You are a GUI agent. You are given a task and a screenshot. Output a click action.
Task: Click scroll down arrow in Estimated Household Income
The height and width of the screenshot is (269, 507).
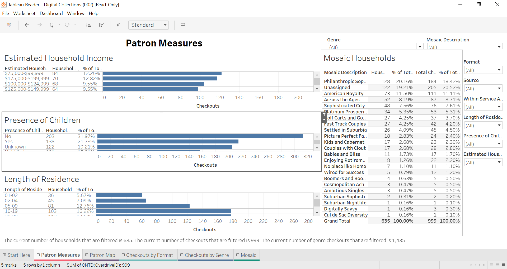click(x=317, y=89)
